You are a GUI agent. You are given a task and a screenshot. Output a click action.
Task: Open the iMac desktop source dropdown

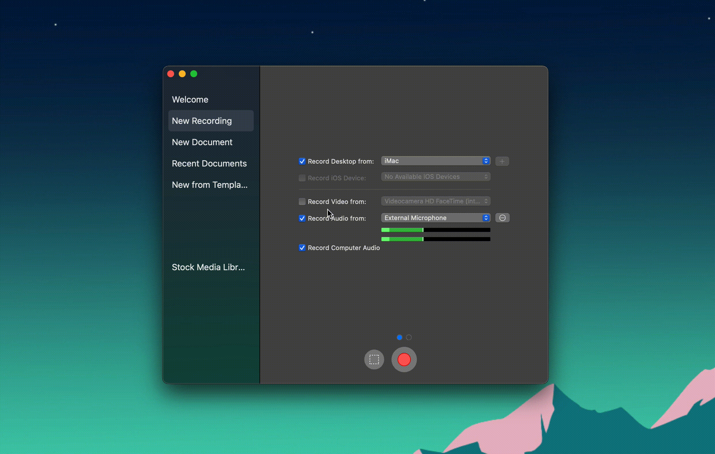(435, 161)
